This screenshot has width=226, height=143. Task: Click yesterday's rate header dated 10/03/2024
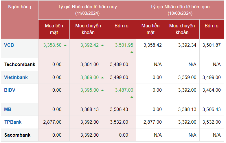[x=180, y=10]
